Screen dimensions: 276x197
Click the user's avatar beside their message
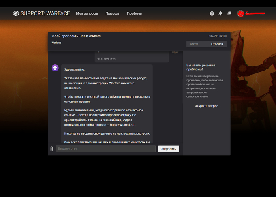[x=175, y=51]
